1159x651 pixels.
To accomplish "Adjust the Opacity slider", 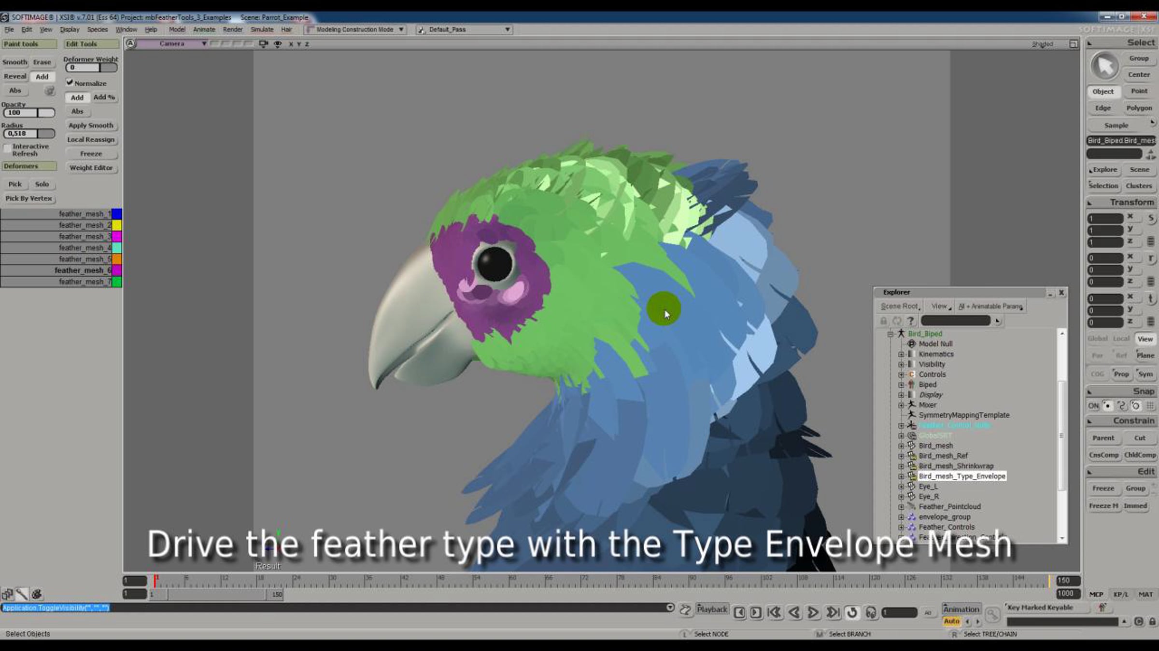I will (x=29, y=113).
